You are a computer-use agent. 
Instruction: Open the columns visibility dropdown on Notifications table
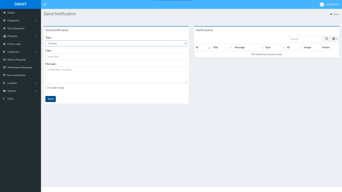pos(334,39)
